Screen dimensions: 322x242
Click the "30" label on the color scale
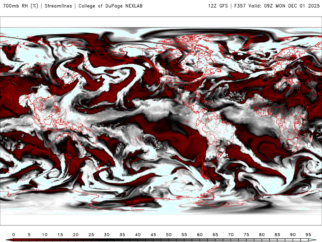coord(107,235)
